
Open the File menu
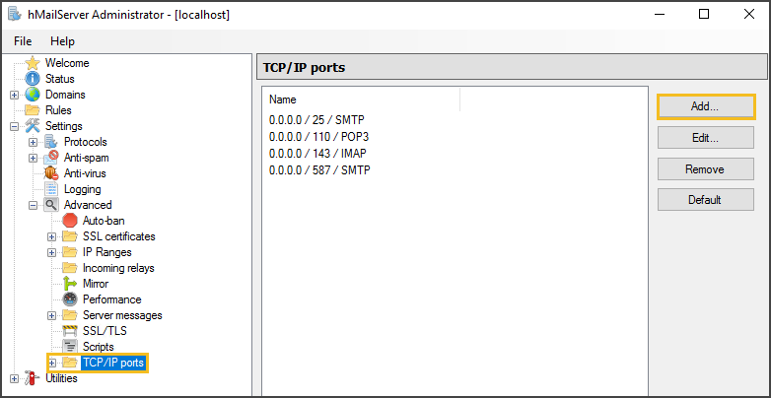coord(23,41)
